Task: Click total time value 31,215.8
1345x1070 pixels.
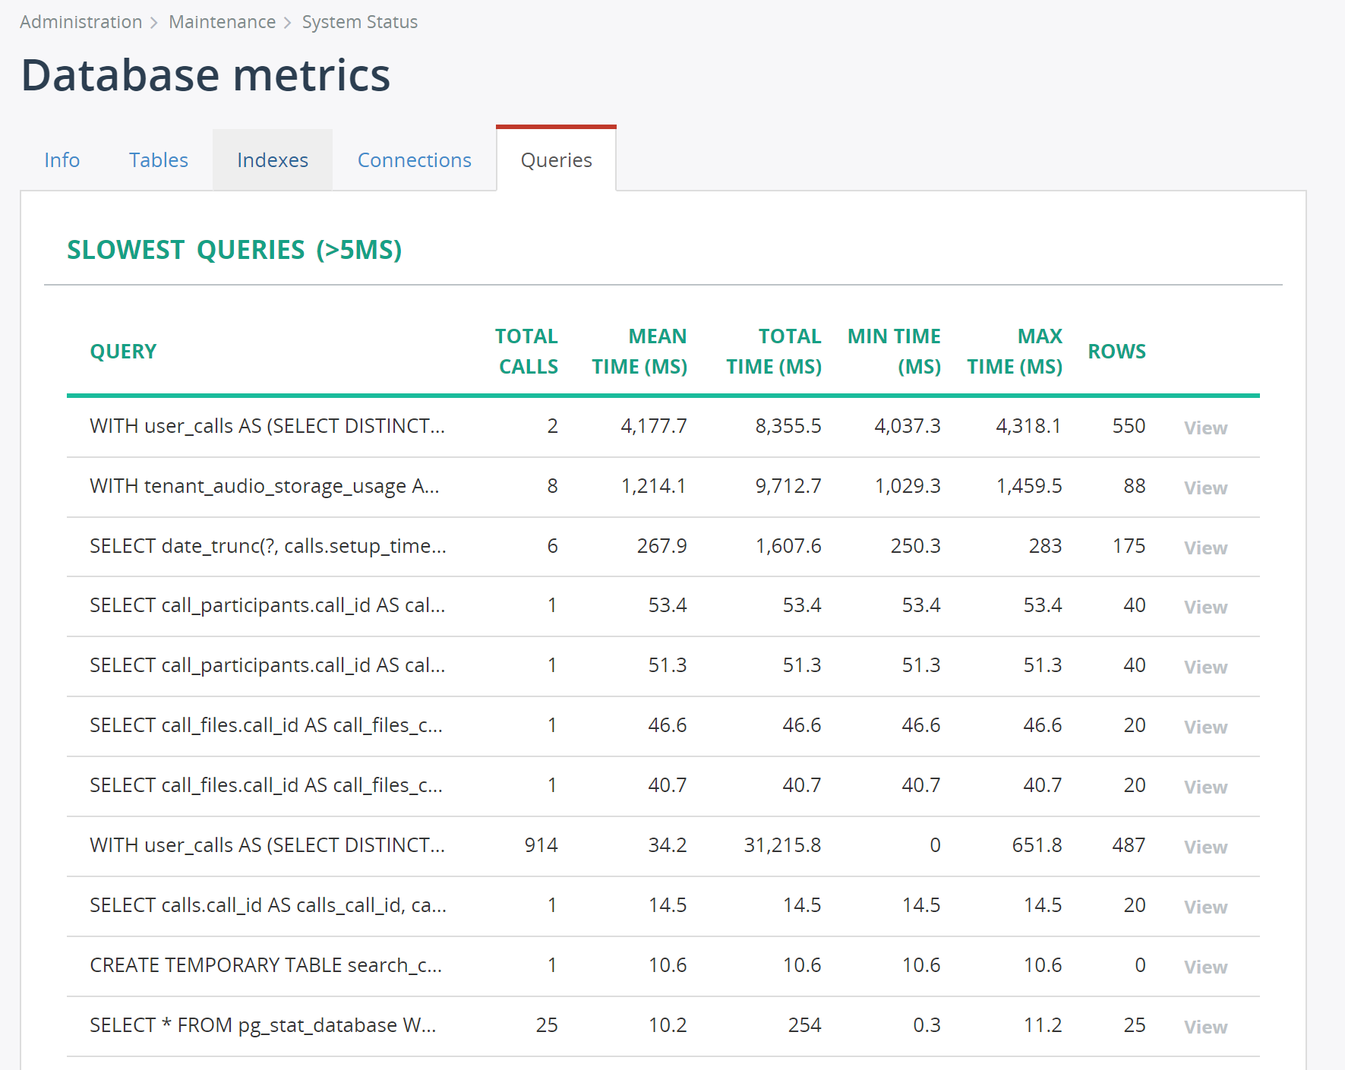Action: coord(782,845)
